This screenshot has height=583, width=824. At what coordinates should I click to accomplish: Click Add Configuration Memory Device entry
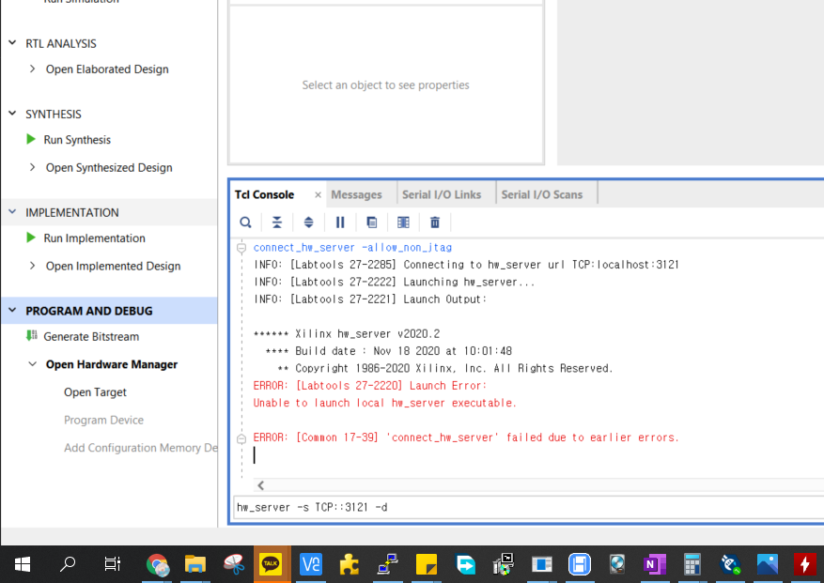[140, 448]
